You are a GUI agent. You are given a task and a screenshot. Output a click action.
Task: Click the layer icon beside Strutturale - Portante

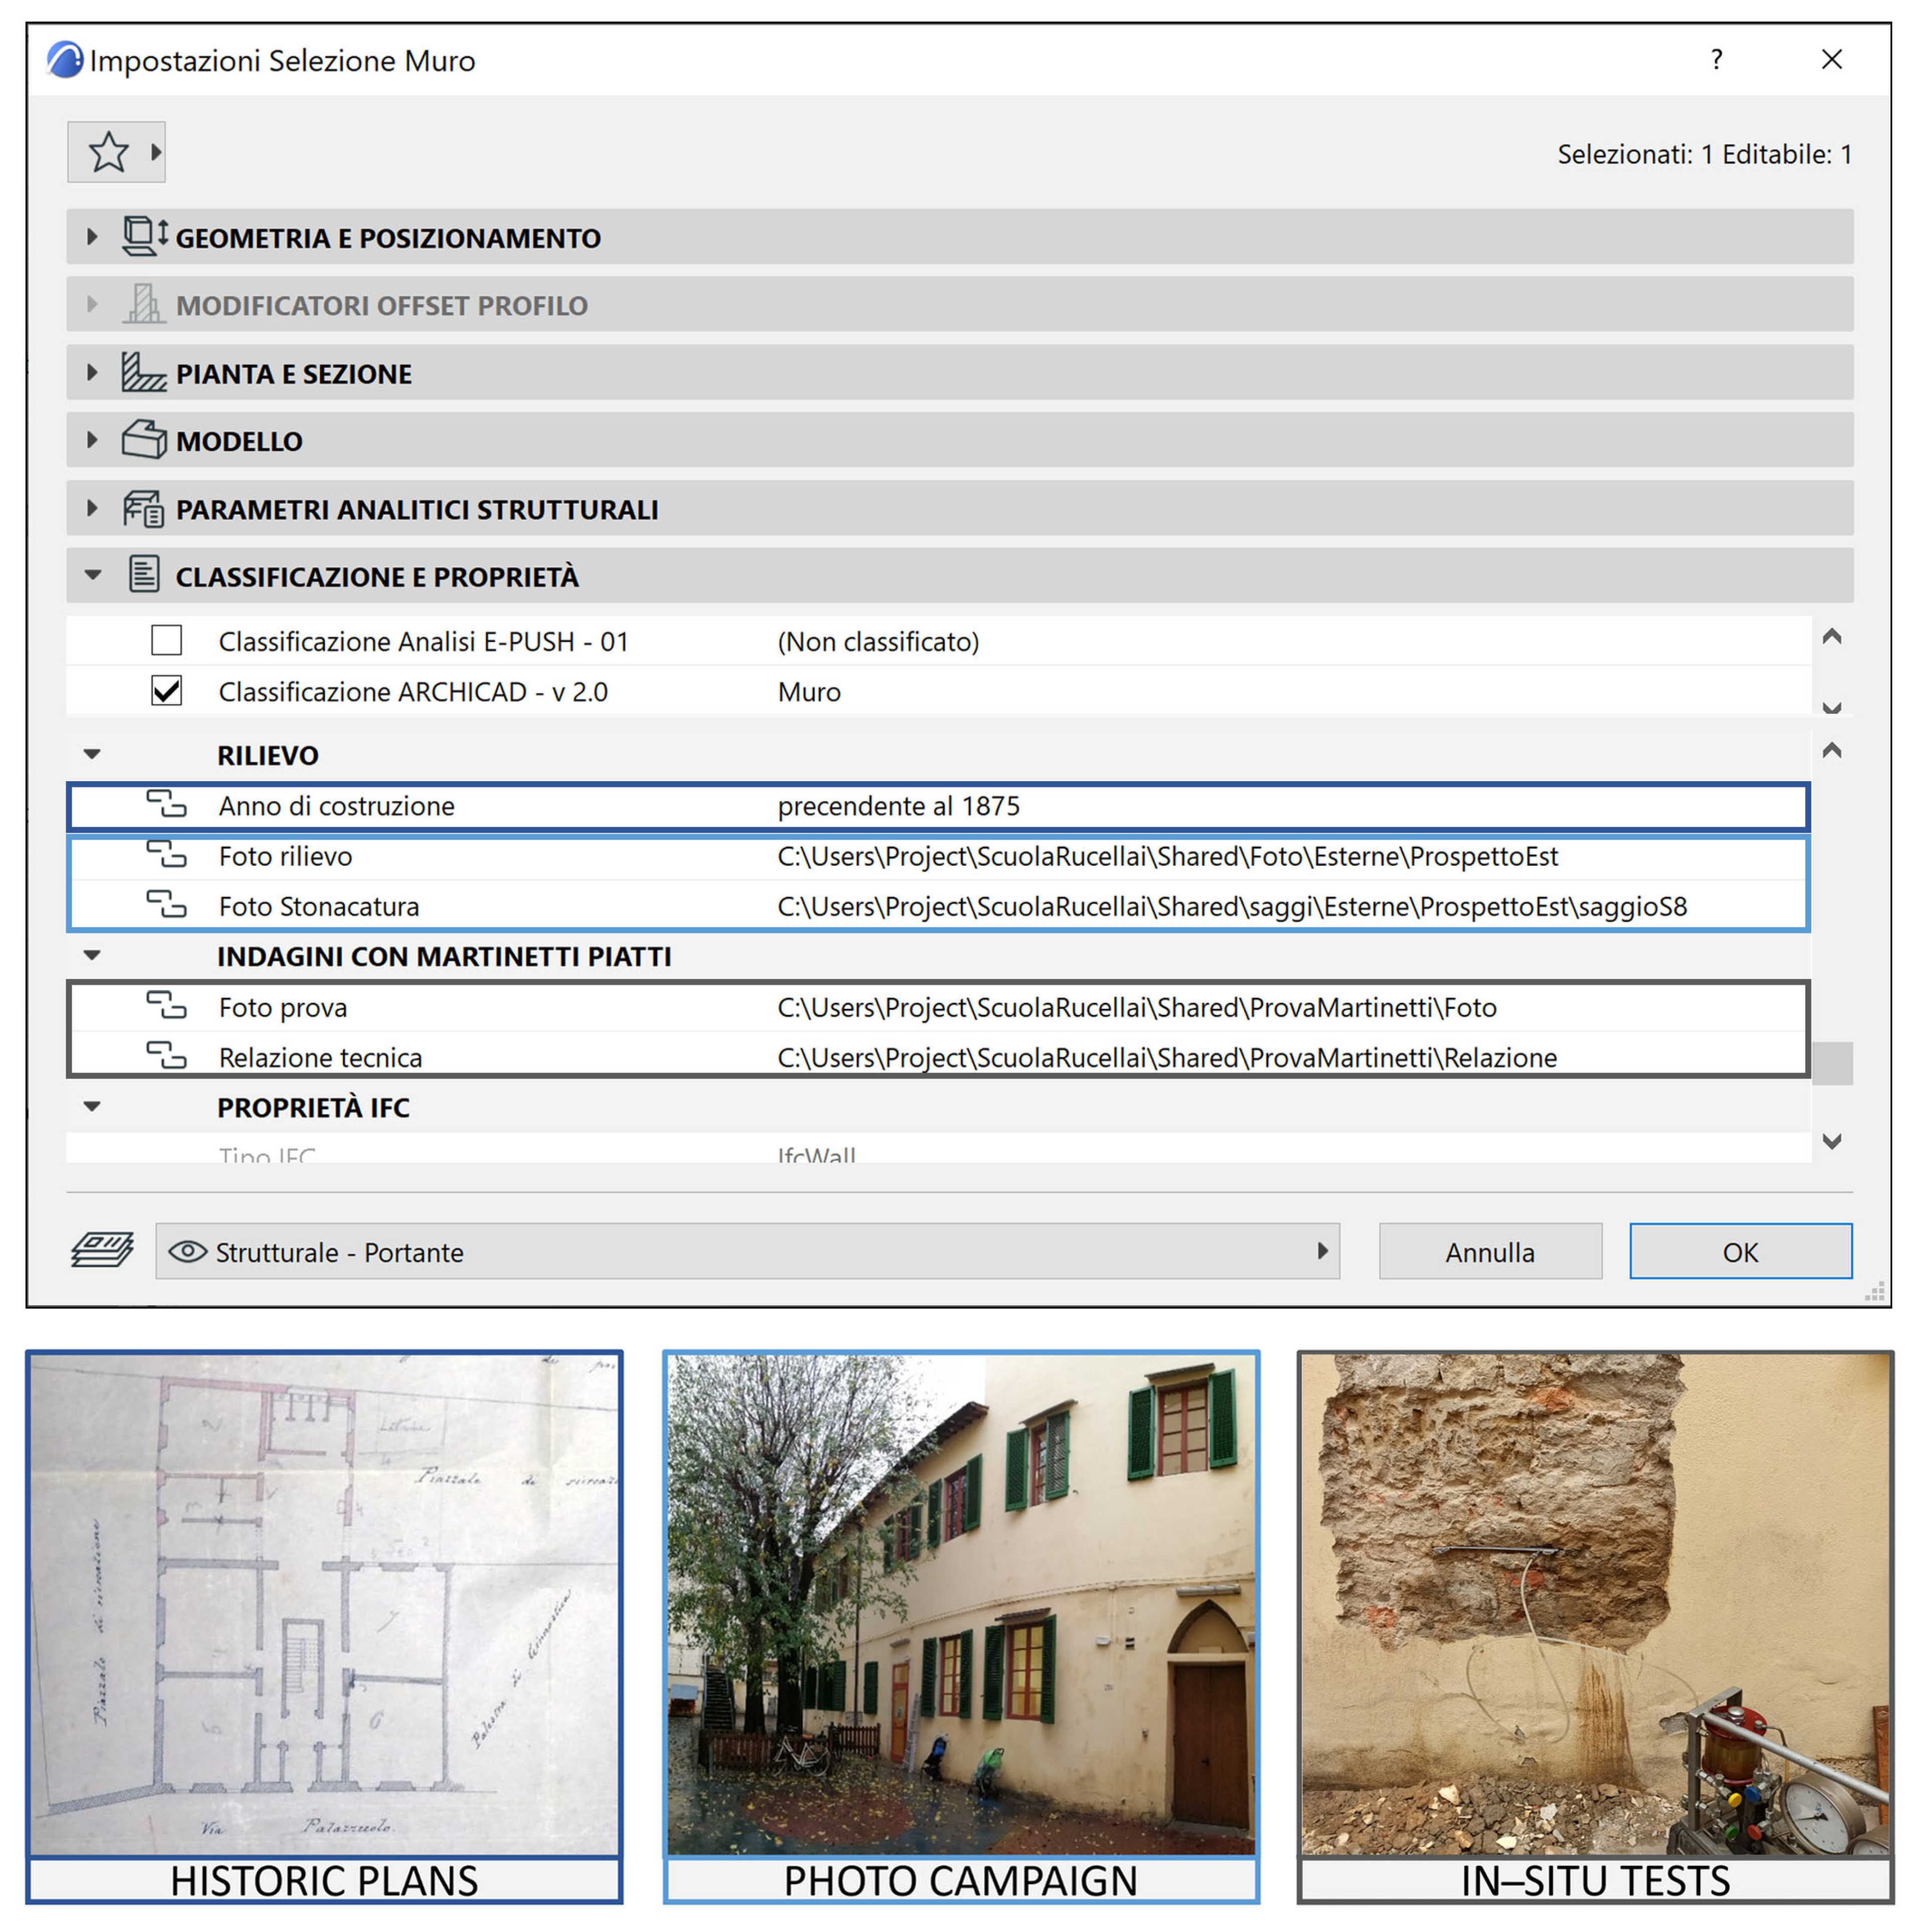[103, 1251]
